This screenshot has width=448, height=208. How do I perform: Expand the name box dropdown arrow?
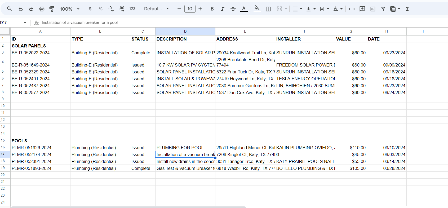[x=25, y=23]
